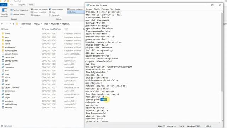
Task: Select the version_history file
Action: coord(11,104)
